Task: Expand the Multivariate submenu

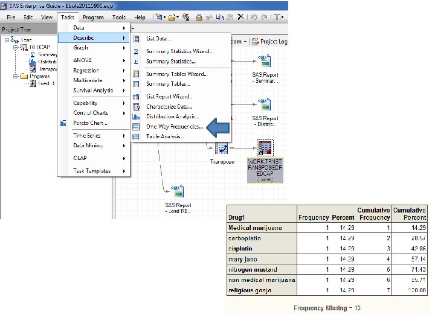Action: click(94, 80)
